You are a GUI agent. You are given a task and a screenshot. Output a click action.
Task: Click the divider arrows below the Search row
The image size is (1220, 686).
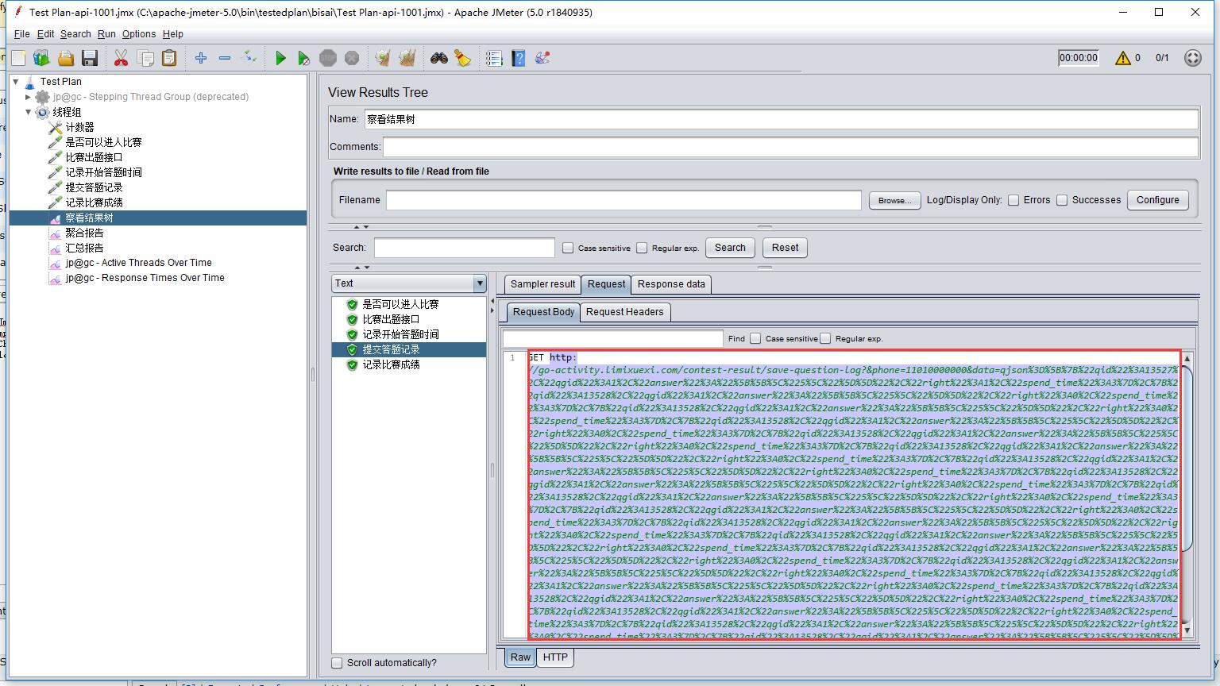pyautogui.click(x=361, y=268)
